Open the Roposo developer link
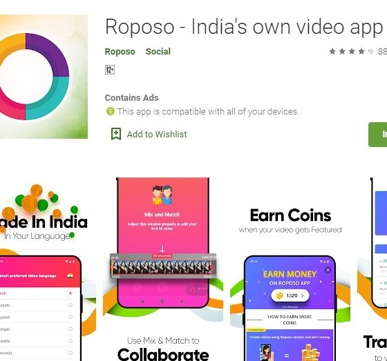 click(120, 52)
